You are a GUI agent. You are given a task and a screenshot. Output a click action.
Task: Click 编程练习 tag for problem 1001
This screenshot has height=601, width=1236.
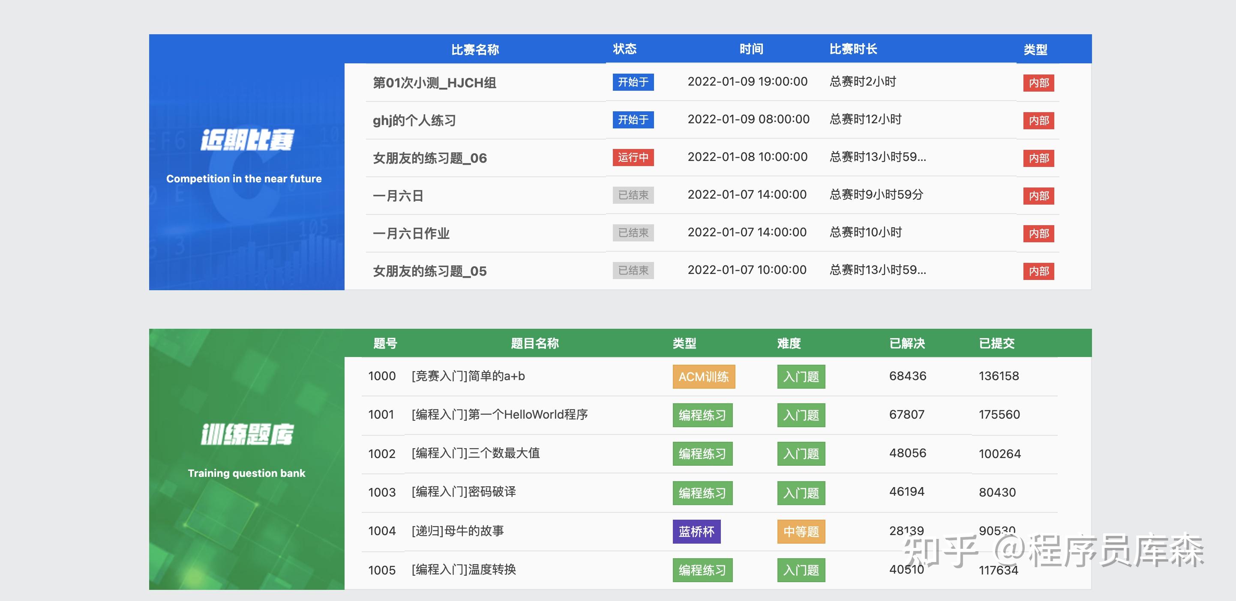tap(702, 415)
